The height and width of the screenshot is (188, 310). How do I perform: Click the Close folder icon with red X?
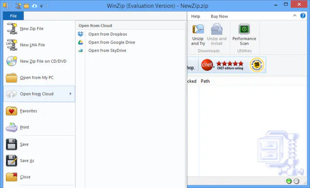(12, 177)
